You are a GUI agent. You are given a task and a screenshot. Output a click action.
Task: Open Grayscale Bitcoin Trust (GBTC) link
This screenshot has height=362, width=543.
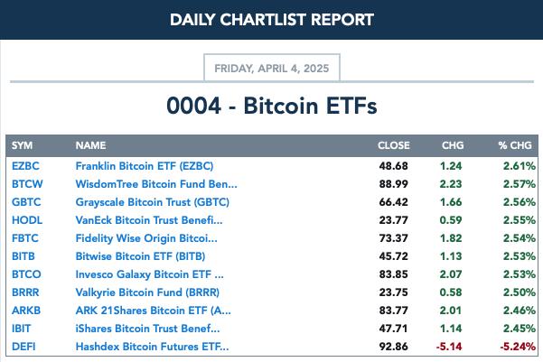[153, 202]
